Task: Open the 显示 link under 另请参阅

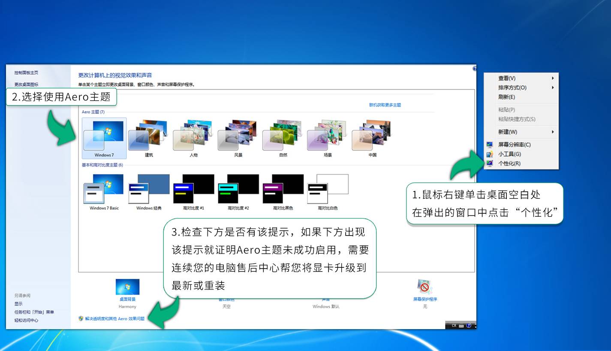Action: 18,304
